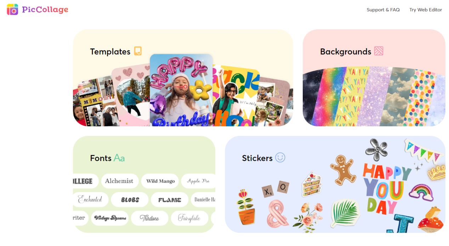Open the Support & FAQ link
Image resolution: width=449 pixels, height=246 pixels.
[383, 10]
